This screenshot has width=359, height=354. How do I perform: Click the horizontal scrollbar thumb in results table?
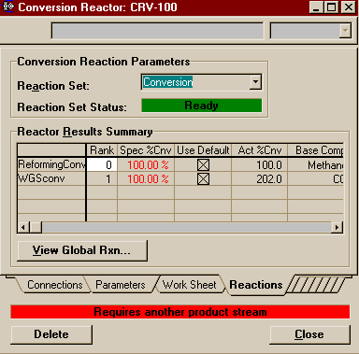click(36, 227)
